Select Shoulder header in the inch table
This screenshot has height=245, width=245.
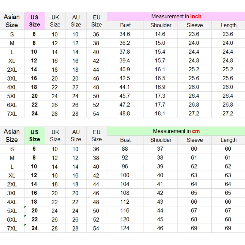click(161, 25)
